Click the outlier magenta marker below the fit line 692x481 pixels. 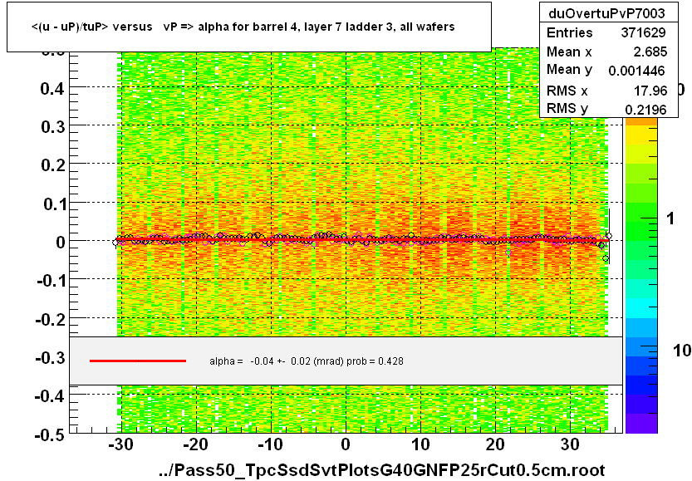(508, 253)
